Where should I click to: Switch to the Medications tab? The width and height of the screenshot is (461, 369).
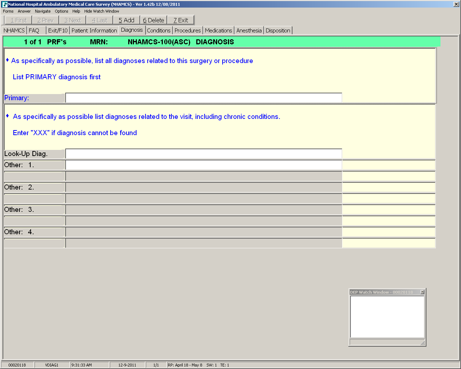coord(218,31)
